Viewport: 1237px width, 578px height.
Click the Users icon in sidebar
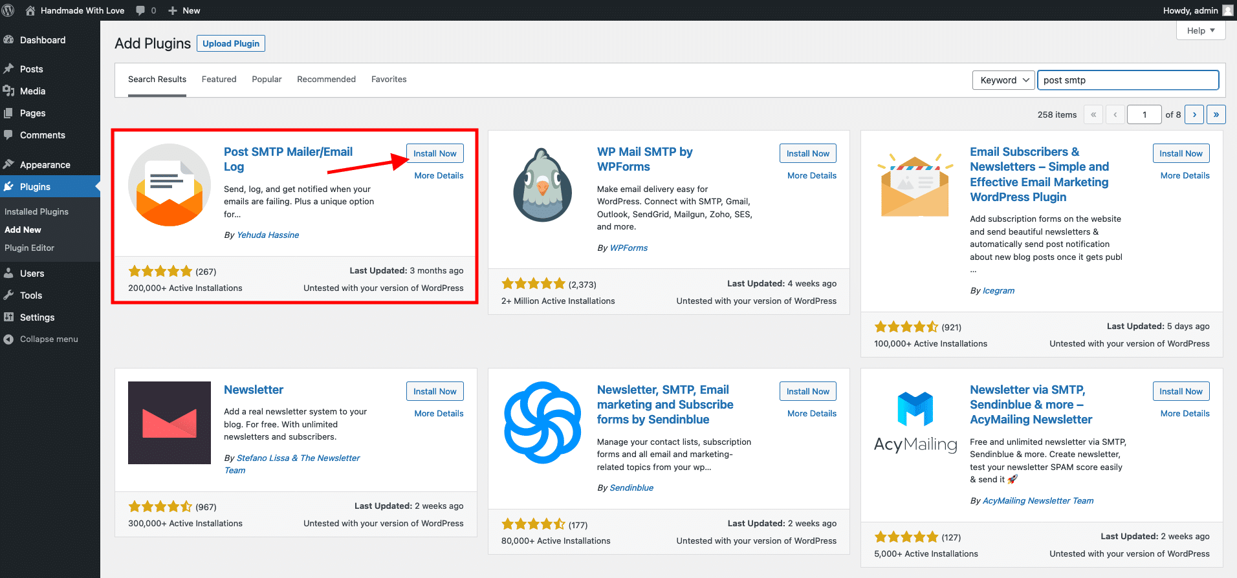tap(8, 273)
